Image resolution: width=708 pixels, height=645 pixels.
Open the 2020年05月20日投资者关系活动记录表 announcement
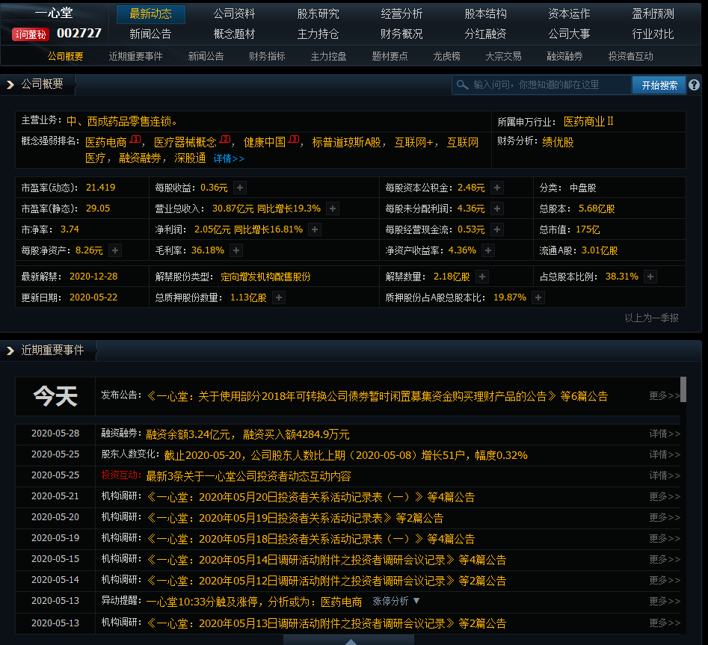311,498
